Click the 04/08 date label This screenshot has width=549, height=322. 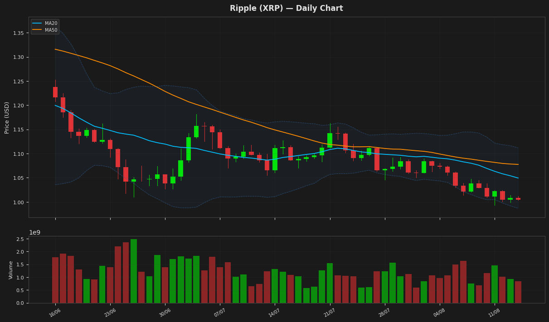[439, 313]
